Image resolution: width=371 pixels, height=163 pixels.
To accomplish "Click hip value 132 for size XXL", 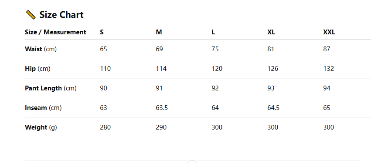I will coord(328,69).
